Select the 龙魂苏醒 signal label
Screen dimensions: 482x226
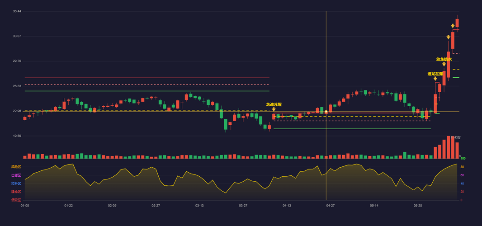click(274, 104)
